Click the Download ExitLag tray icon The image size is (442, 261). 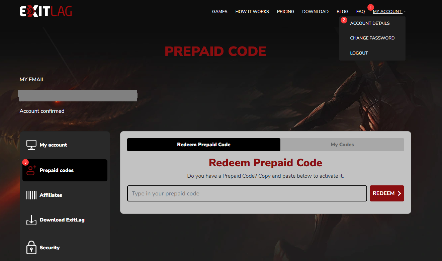(31, 220)
